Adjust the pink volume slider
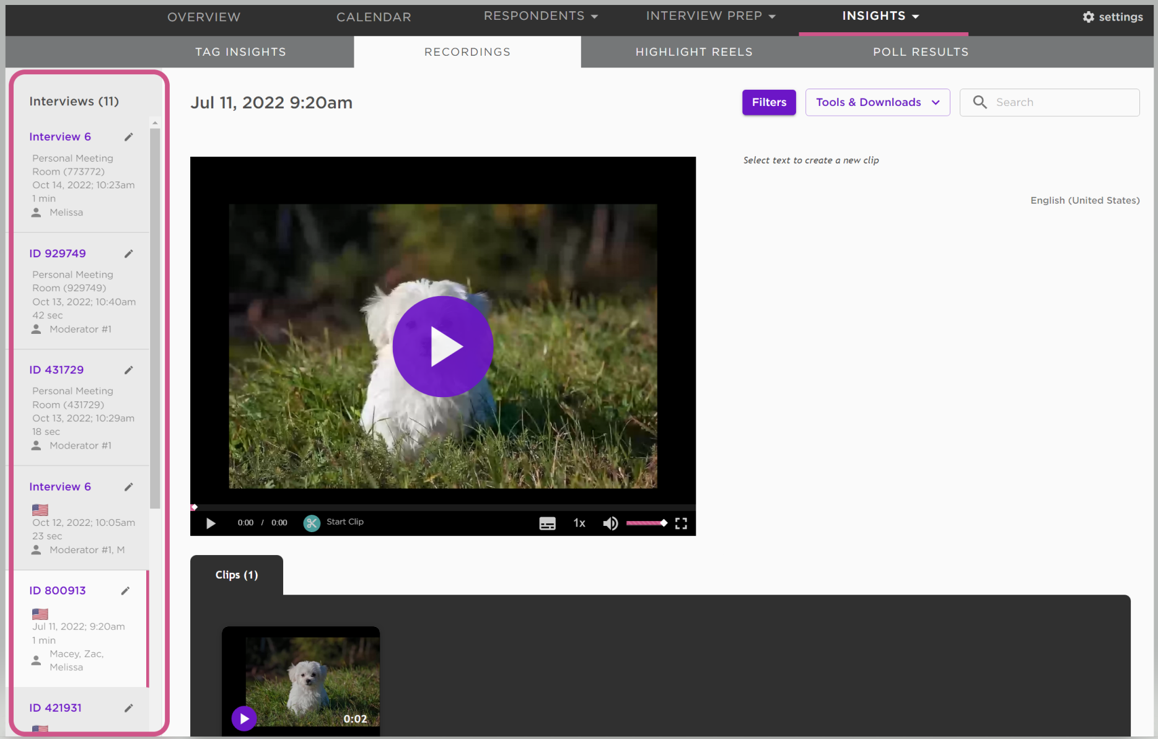 (x=646, y=523)
